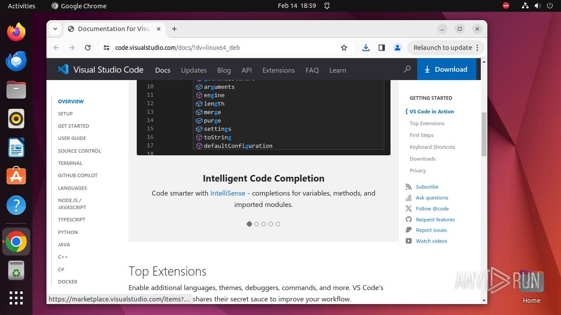Click the notification bell in top bar

tap(327, 6)
